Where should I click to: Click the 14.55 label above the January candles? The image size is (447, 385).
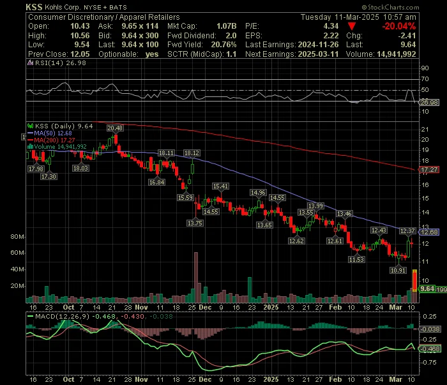click(277, 198)
